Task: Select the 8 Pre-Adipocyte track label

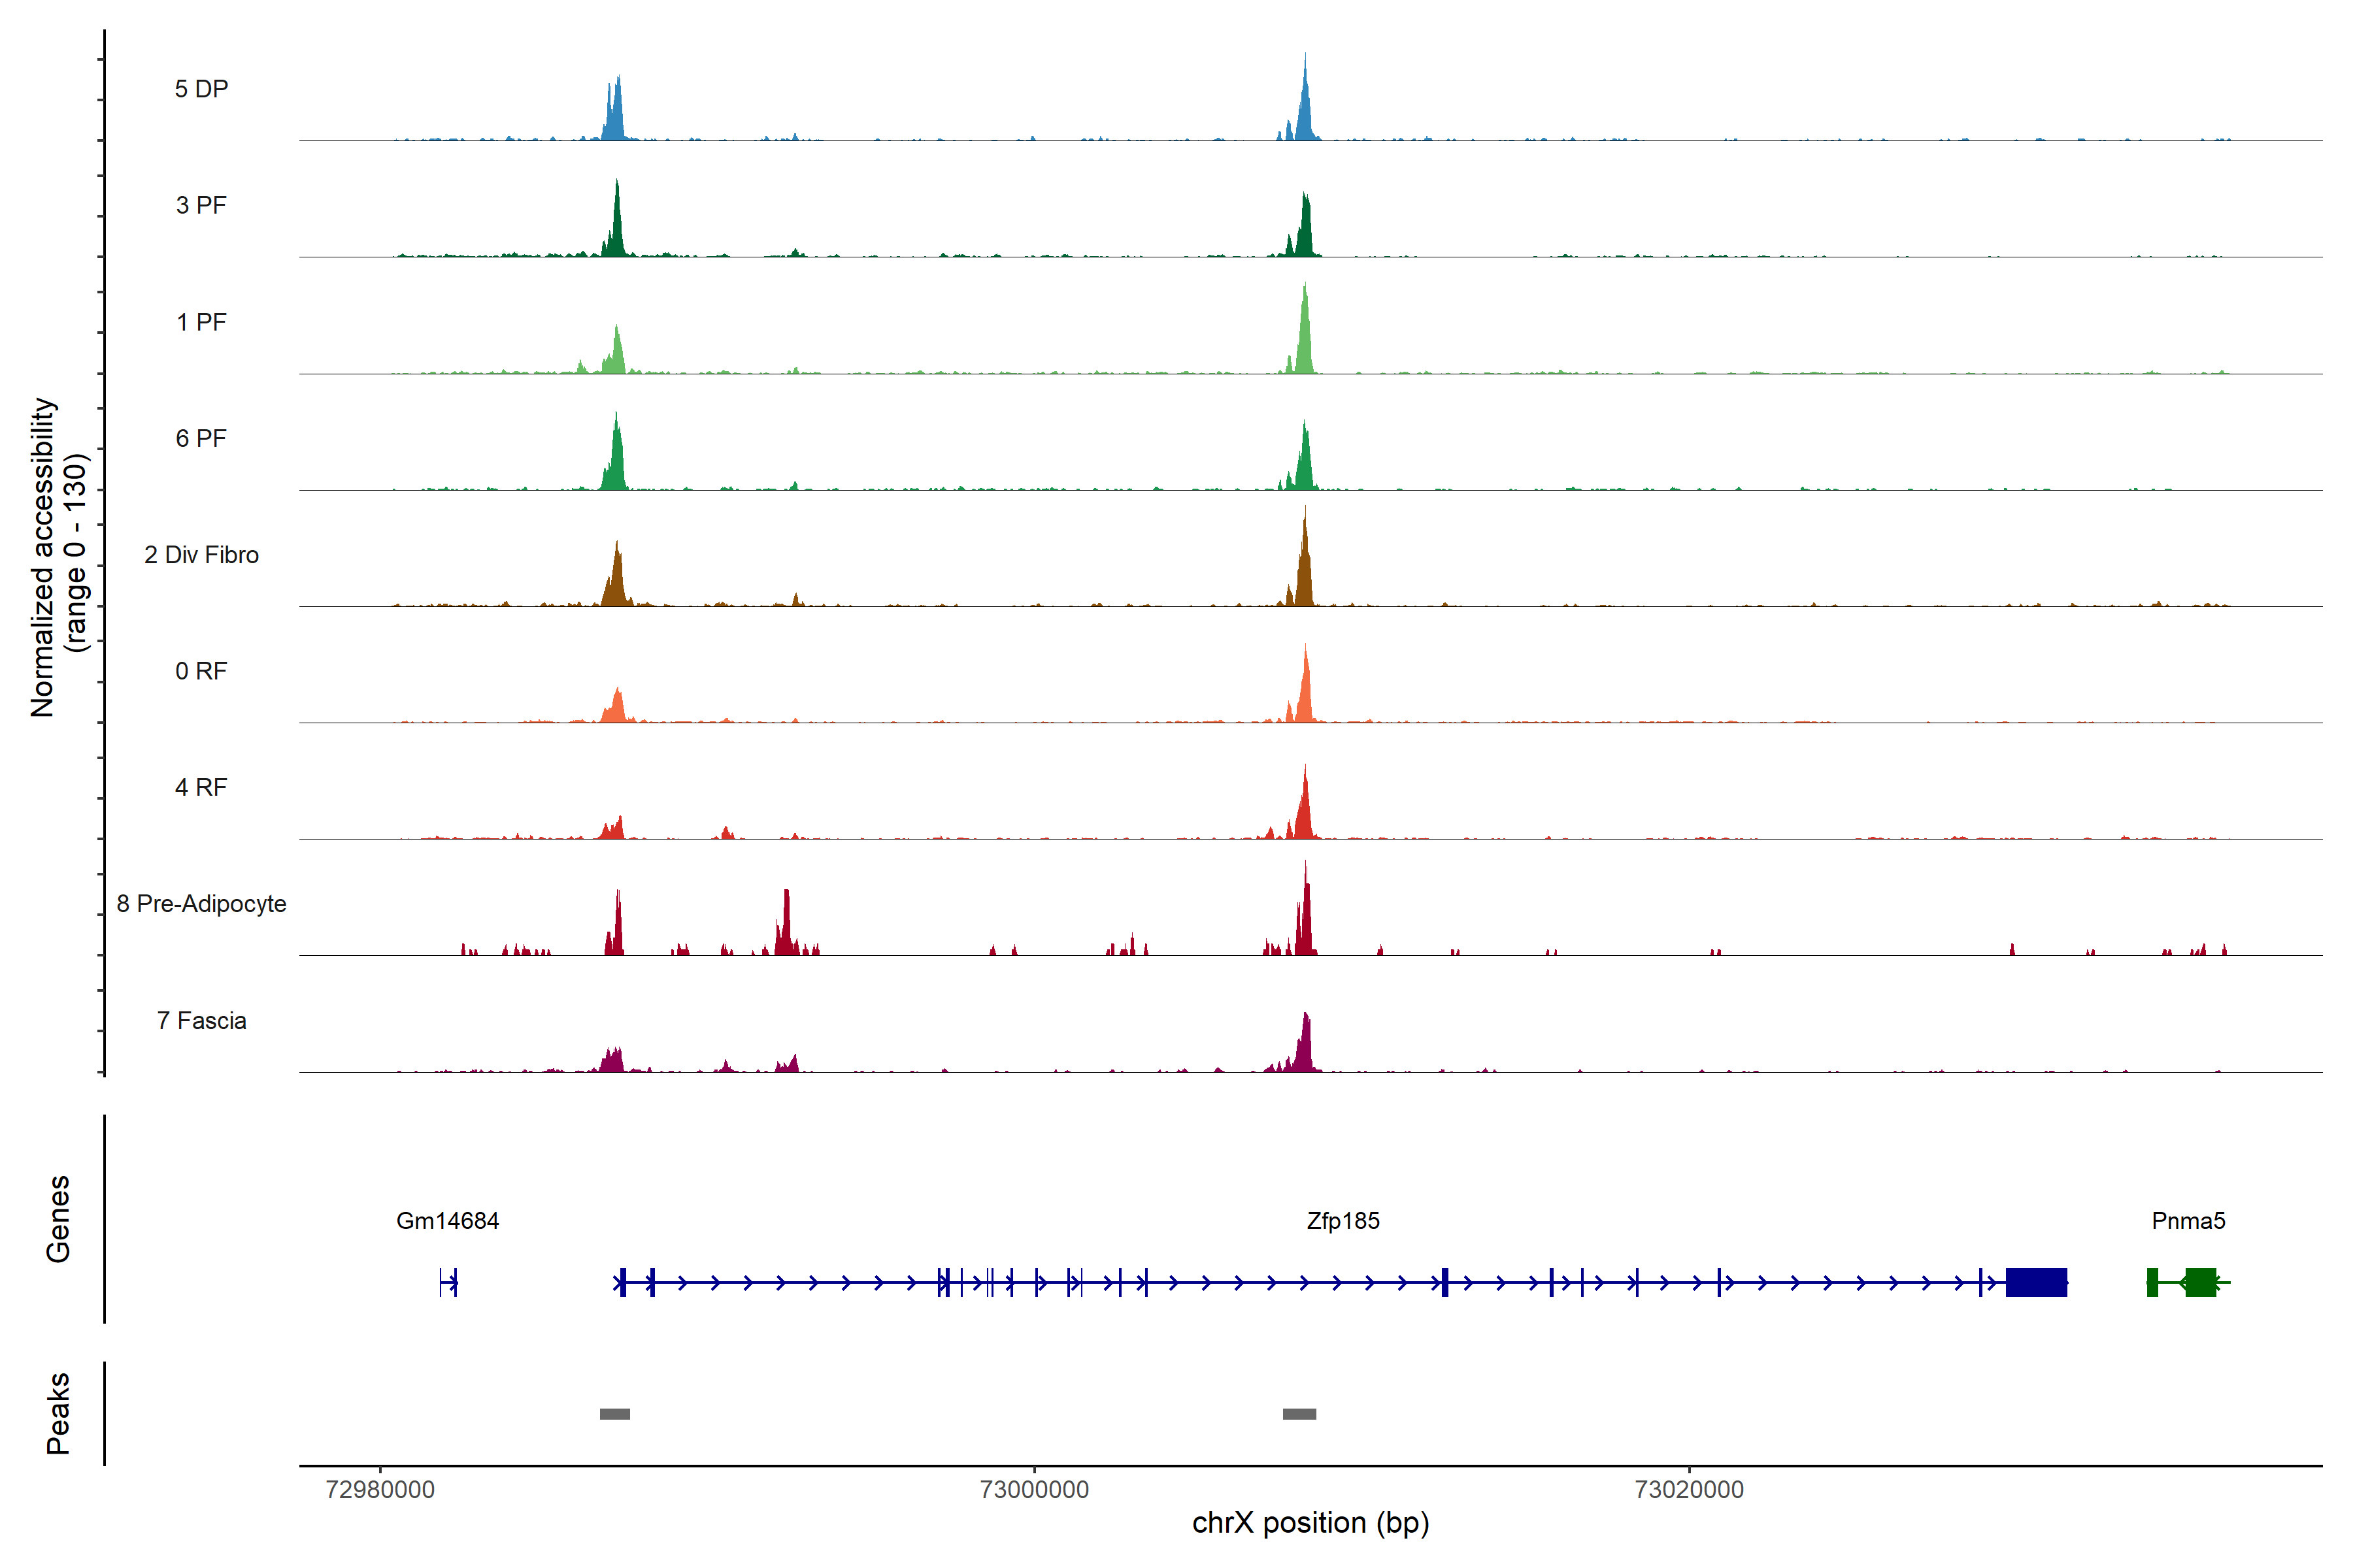Action: (201, 904)
